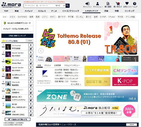
Task: Play preview of rank 2 Secret Garden
Action: pyautogui.click(x=31, y=52)
